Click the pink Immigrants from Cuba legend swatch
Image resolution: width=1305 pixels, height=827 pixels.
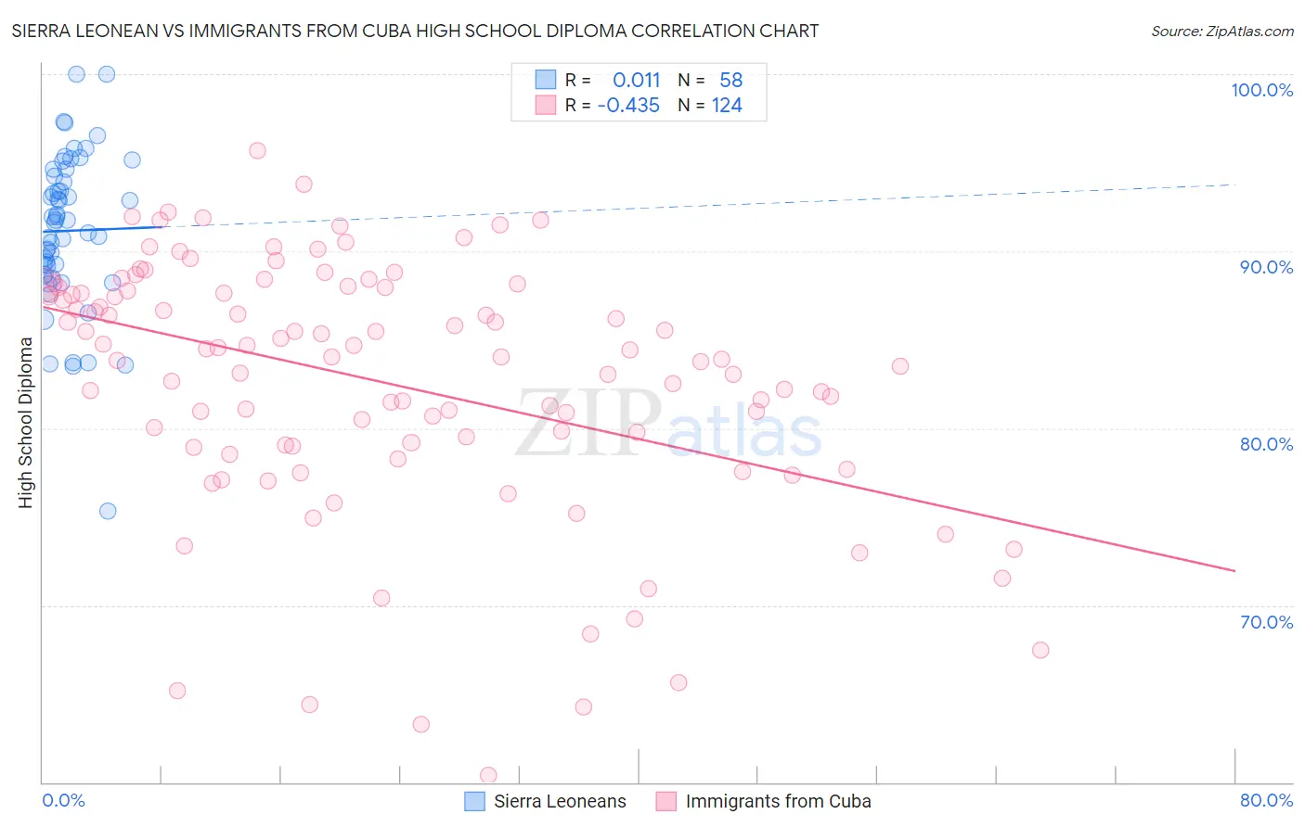(665, 801)
